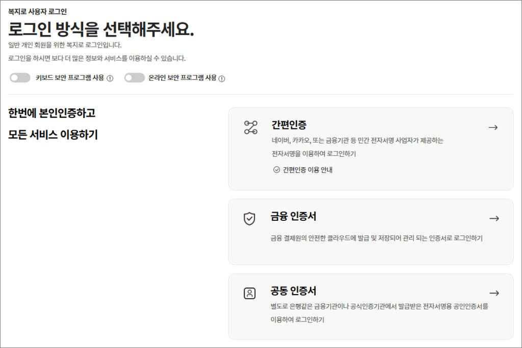Click the arrow in the 간편인증 card
The image size is (522, 348).
(493, 128)
